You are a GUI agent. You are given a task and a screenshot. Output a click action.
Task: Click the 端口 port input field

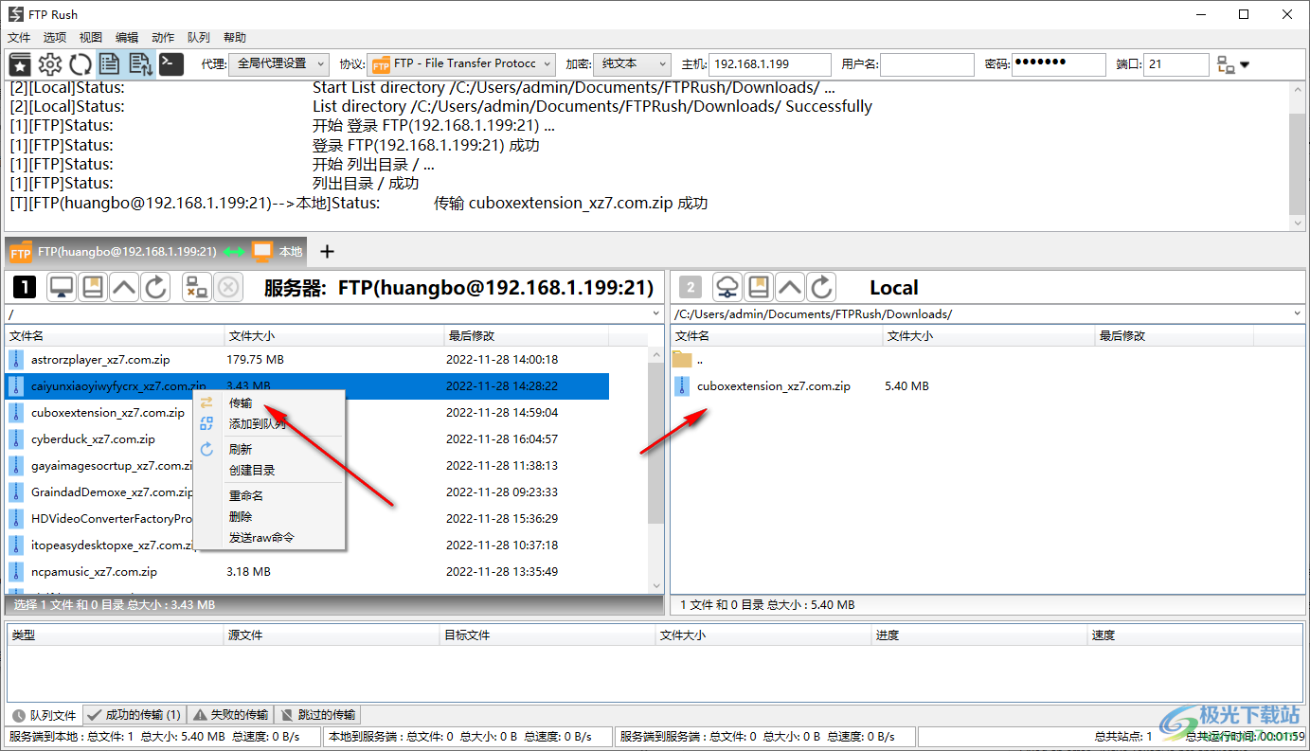click(1176, 64)
